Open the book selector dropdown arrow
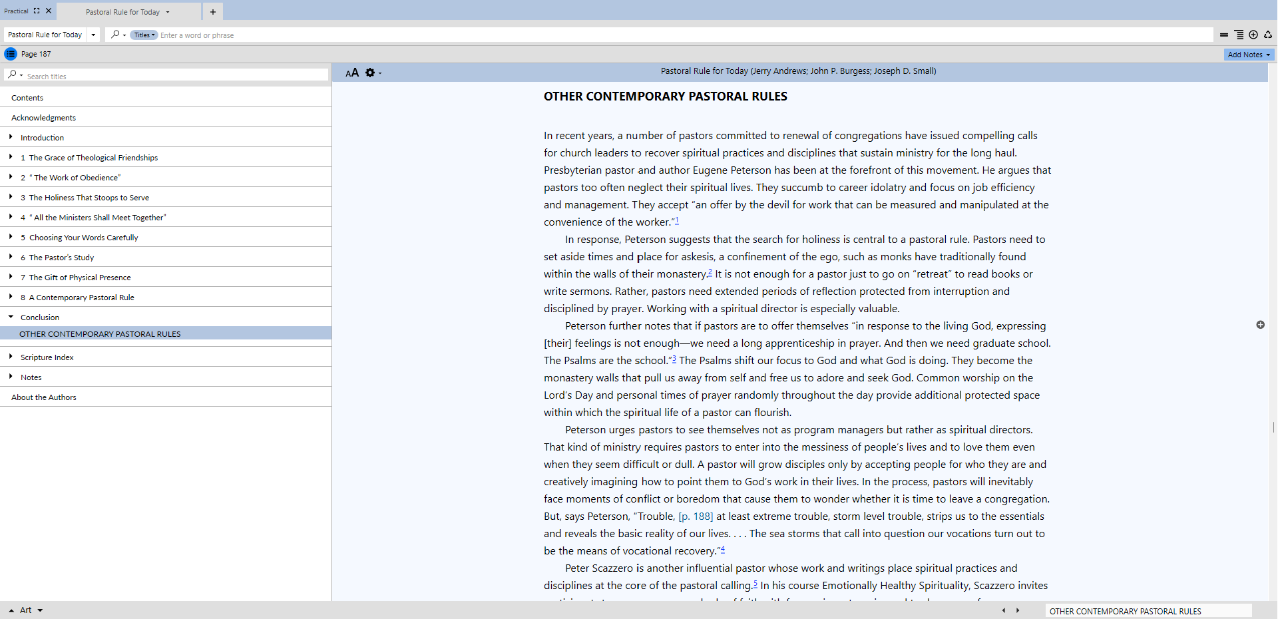Viewport: 1278px width, 619px height. (93, 35)
